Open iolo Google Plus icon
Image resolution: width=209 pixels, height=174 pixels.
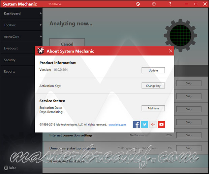pyautogui.click(x=153, y=125)
